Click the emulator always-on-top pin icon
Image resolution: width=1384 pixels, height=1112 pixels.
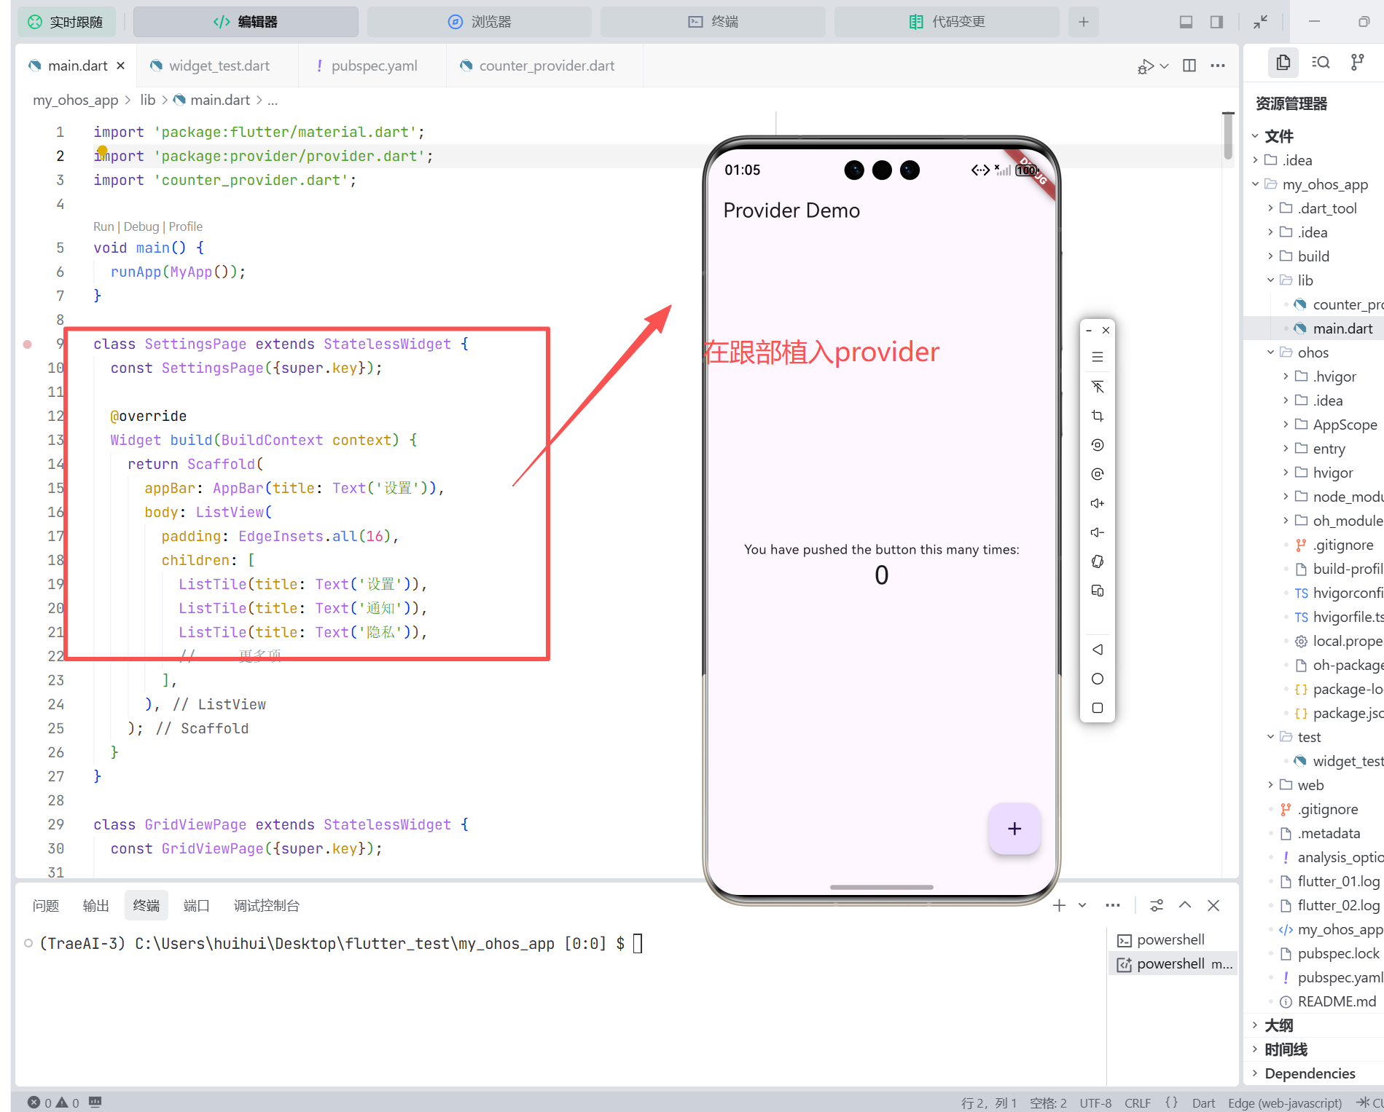coord(1098,387)
